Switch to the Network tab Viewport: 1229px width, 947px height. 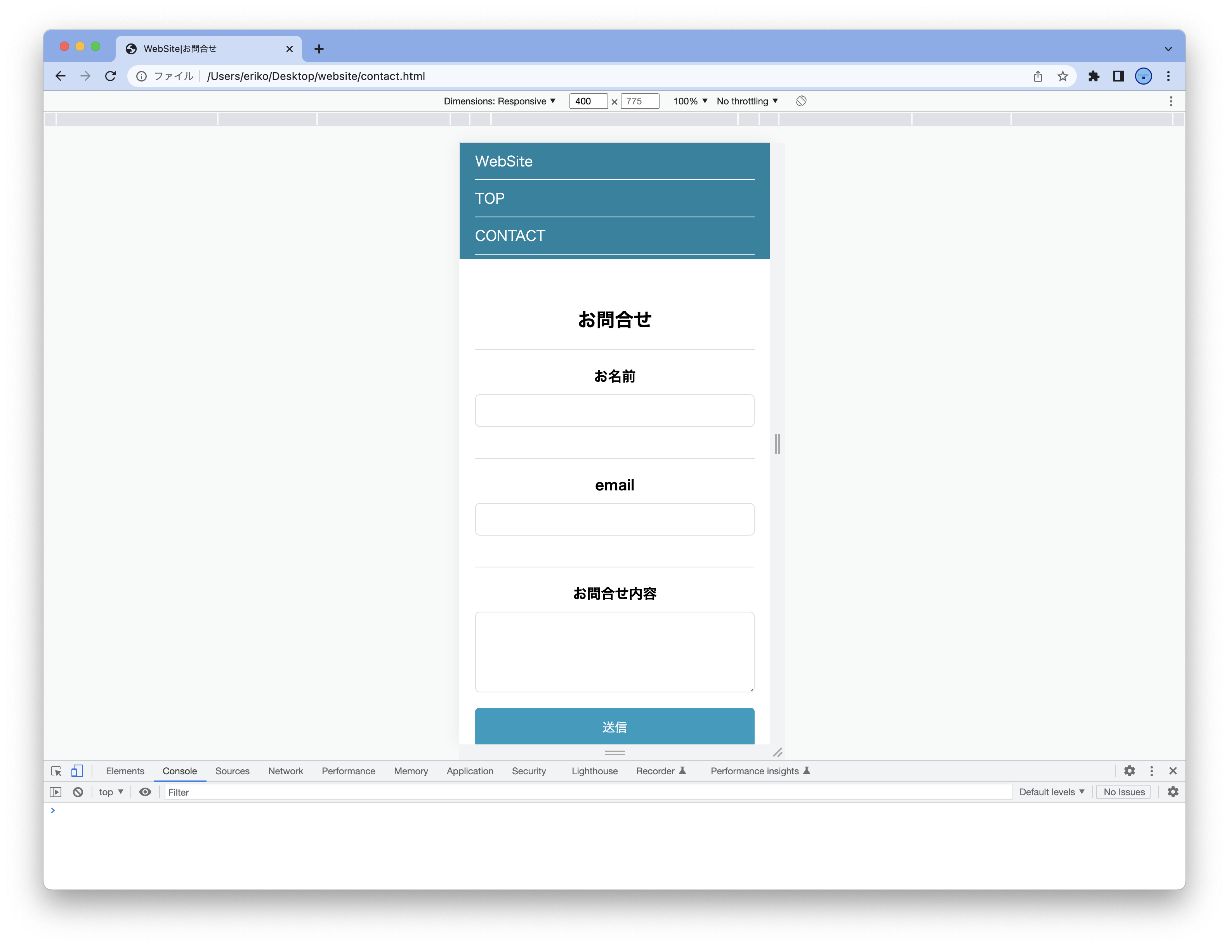(285, 771)
